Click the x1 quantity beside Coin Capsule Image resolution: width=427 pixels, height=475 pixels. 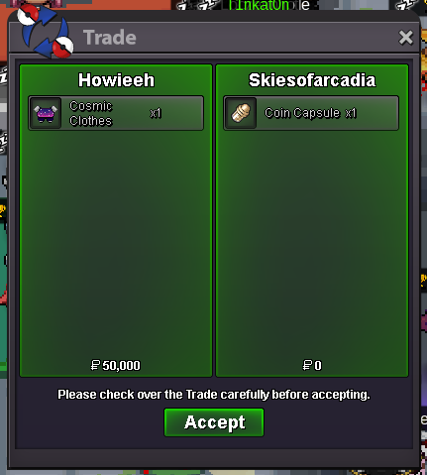click(x=351, y=113)
